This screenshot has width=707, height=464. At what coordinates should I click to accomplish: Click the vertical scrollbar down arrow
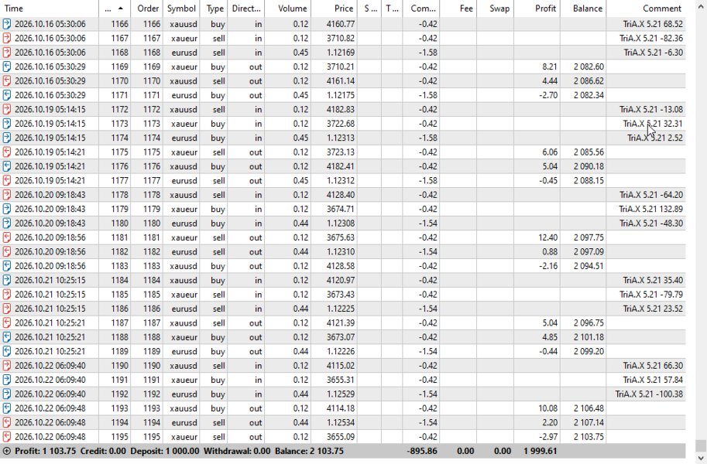click(700, 459)
